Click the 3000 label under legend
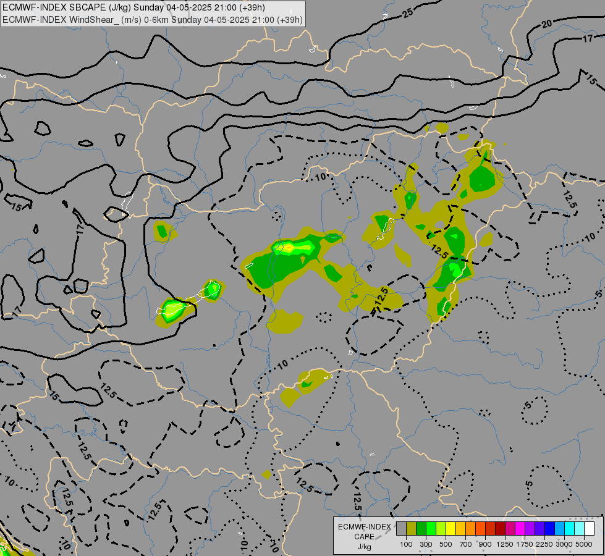The height and width of the screenshot is (556, 605). coord(564,544)
